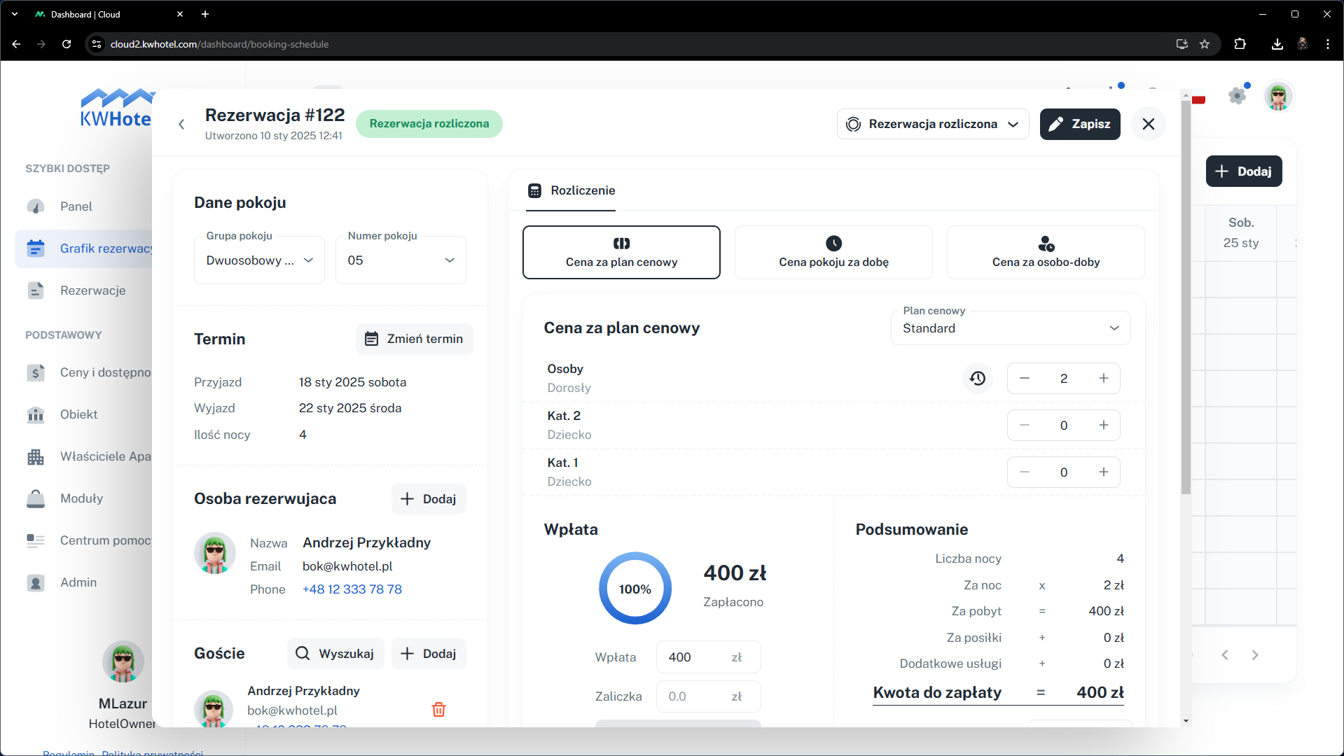The height and width of the screenshot is (756, 1344).
Task: Expand the Plan cenowy Standard dropdown
Action: 1010,328
